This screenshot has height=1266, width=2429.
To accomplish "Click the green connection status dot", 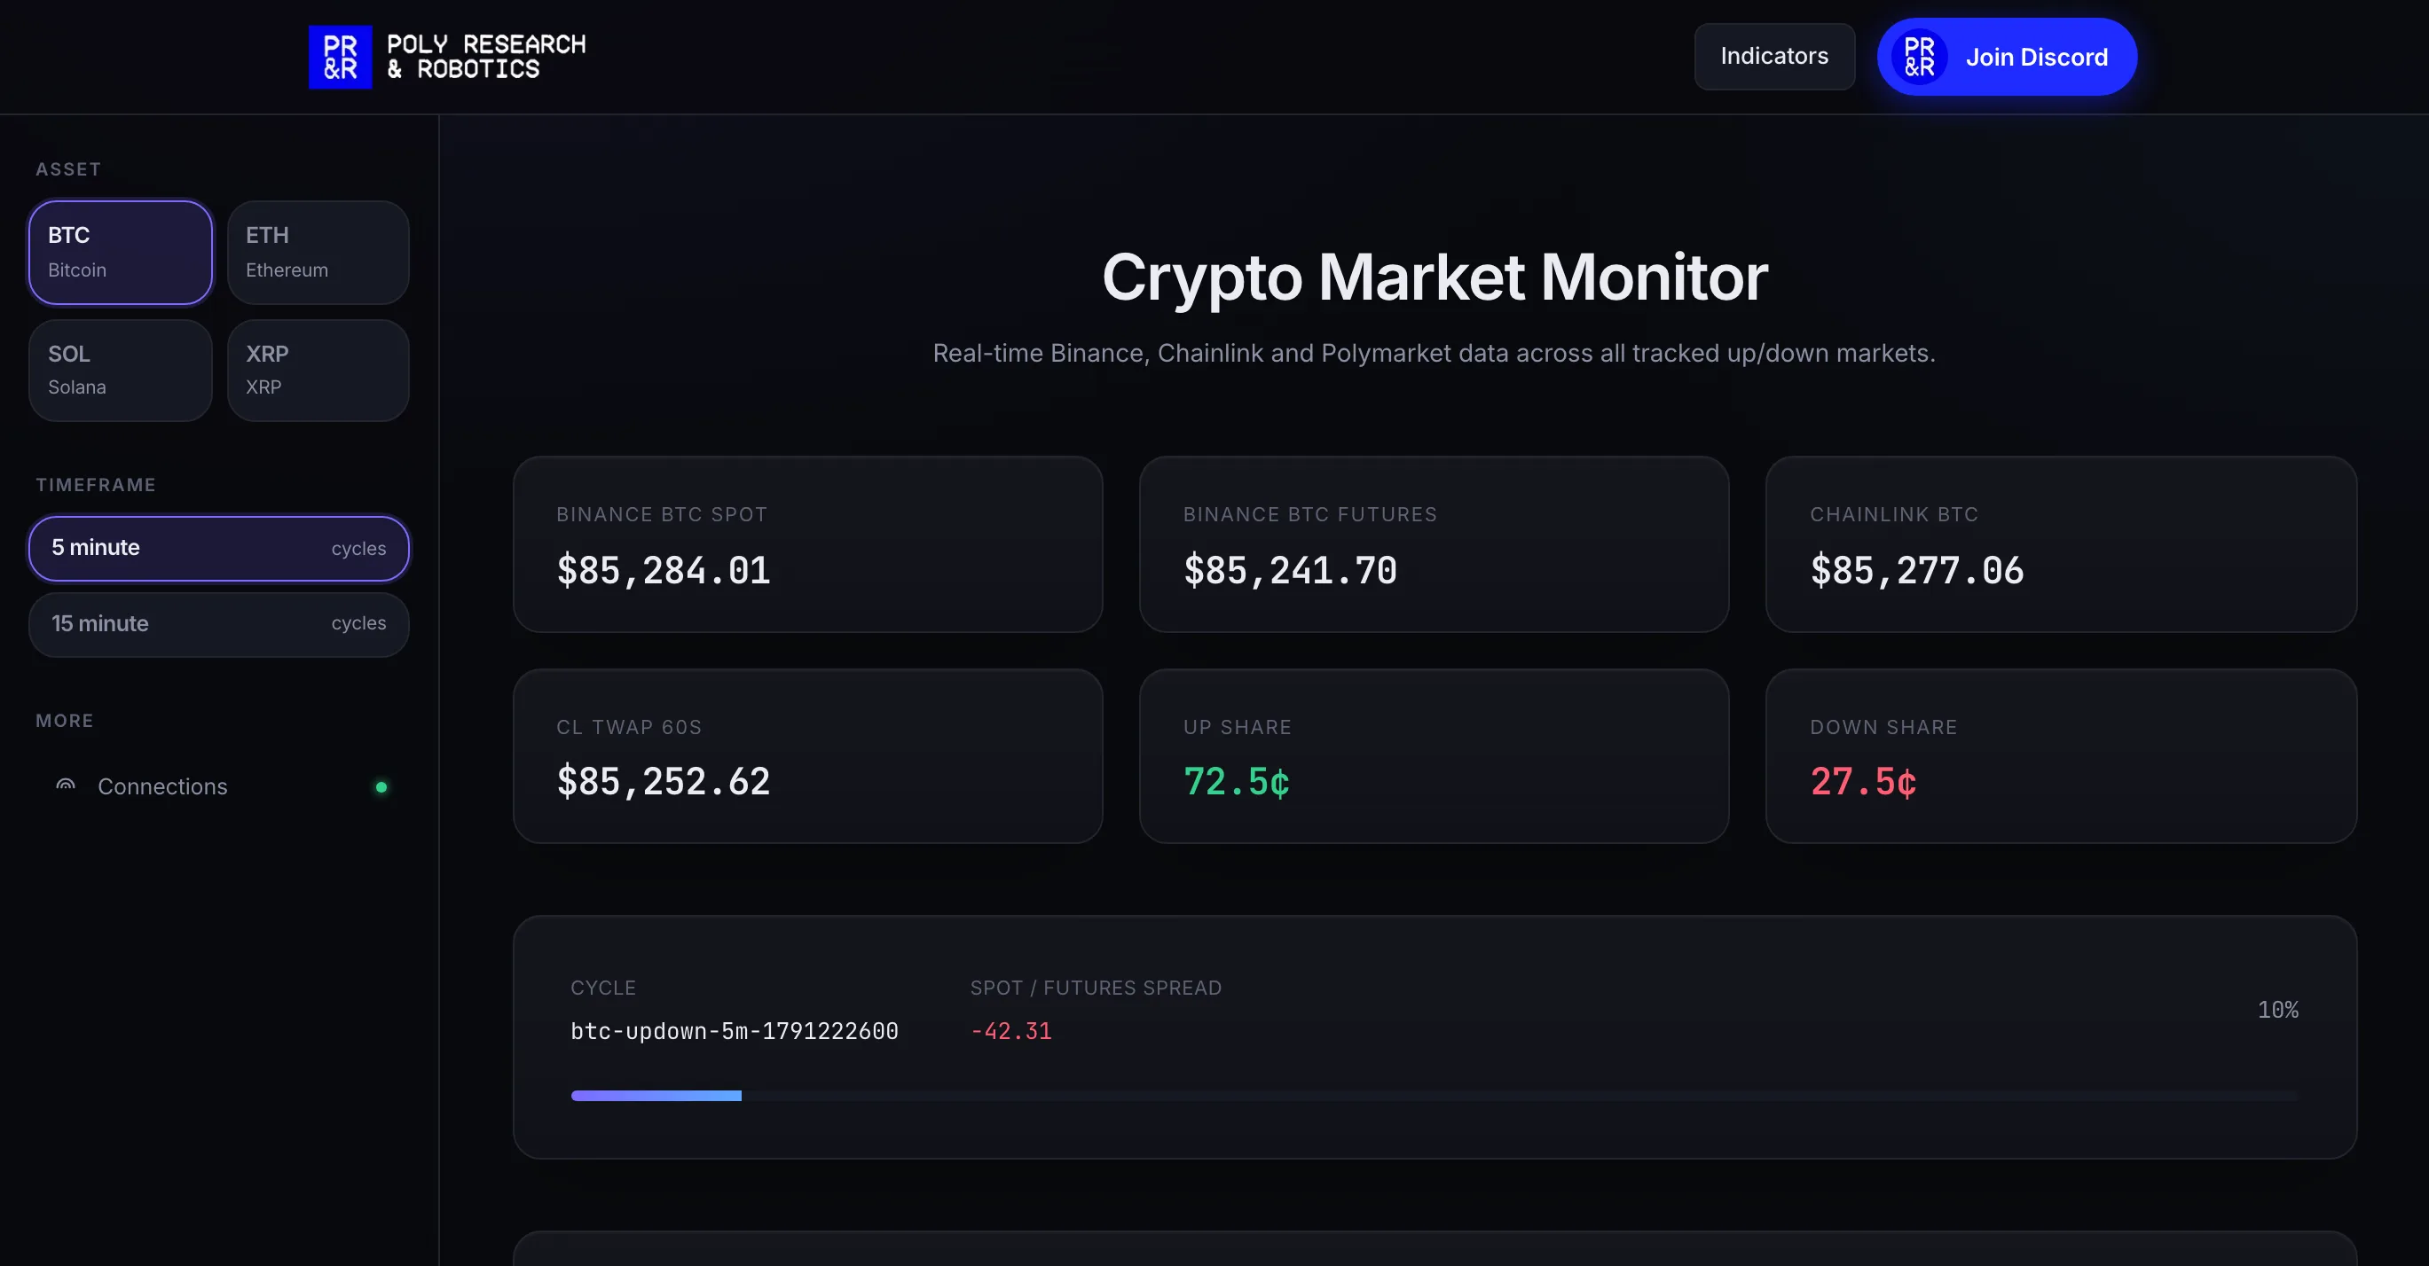I will (x=381, y=786).
